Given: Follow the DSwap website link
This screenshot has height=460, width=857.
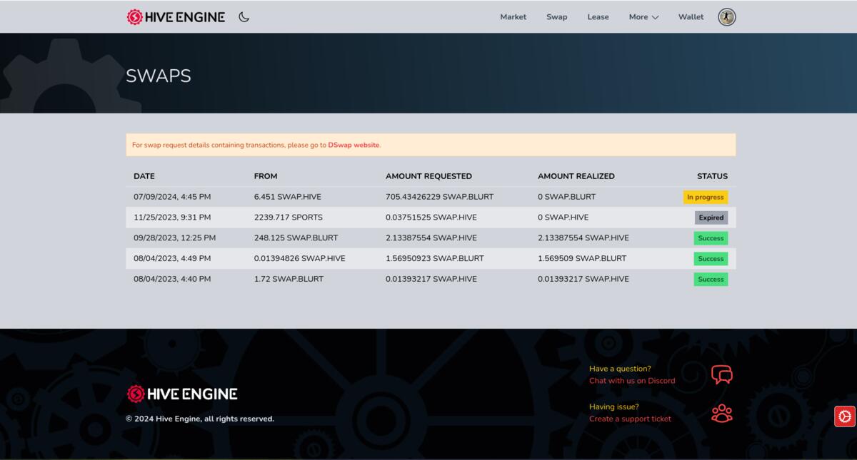Looking at the screenshot, I should 354,145.
